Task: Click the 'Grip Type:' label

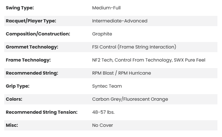Action: pyautogui.click(x=18, y=86)
